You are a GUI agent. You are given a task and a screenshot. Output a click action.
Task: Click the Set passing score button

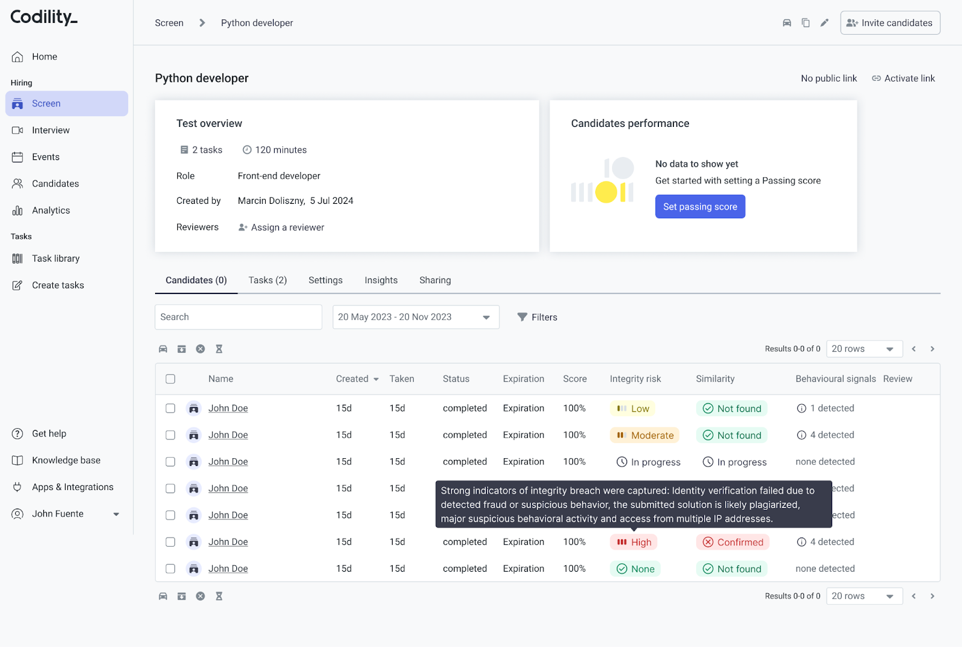[700, 207]
